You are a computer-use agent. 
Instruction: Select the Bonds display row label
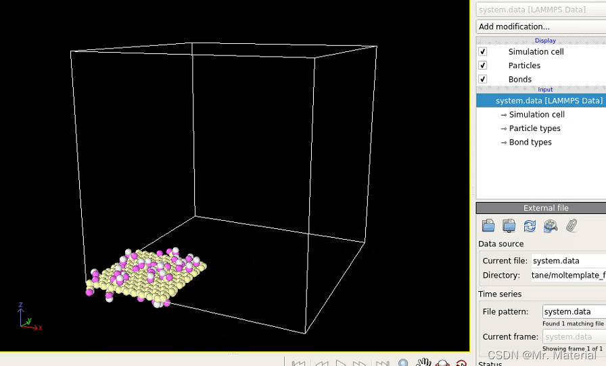point(520,79)
